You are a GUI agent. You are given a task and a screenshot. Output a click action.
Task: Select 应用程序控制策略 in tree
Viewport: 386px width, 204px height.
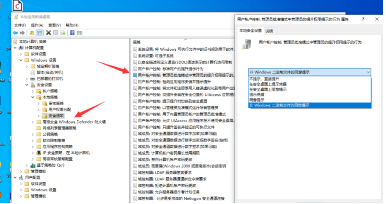57,147
